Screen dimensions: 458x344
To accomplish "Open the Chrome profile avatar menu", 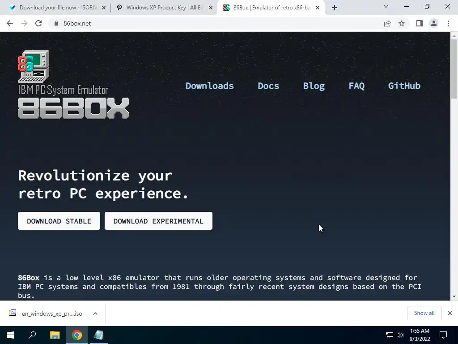I will tap(434, 23).
